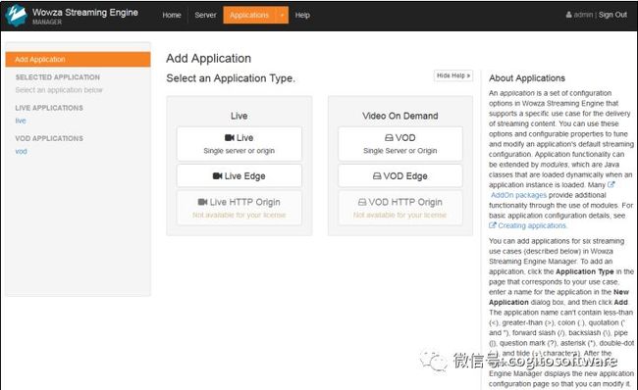The image size is (638, 390).
Task: Click the drive icon on VOD button
Action: click(389, 138)
